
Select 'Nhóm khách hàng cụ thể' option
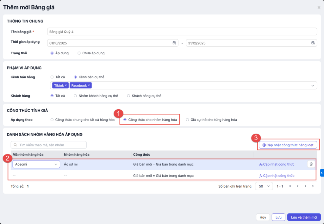click(x=75, y=96)
